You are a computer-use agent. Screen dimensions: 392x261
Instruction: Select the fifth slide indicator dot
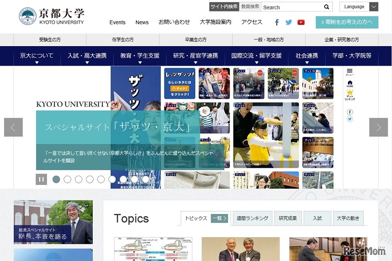tap(101, 179)
